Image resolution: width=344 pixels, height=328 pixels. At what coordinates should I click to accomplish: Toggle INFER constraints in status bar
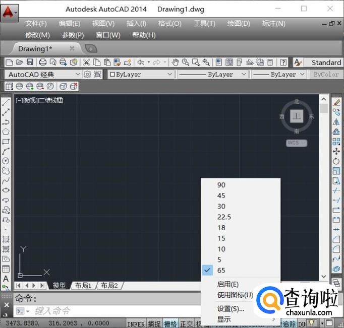point(136,323)
